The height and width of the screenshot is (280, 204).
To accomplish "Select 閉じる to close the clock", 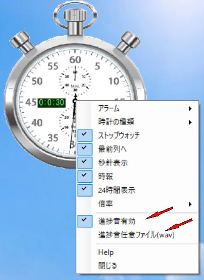I will pos(138,266).
